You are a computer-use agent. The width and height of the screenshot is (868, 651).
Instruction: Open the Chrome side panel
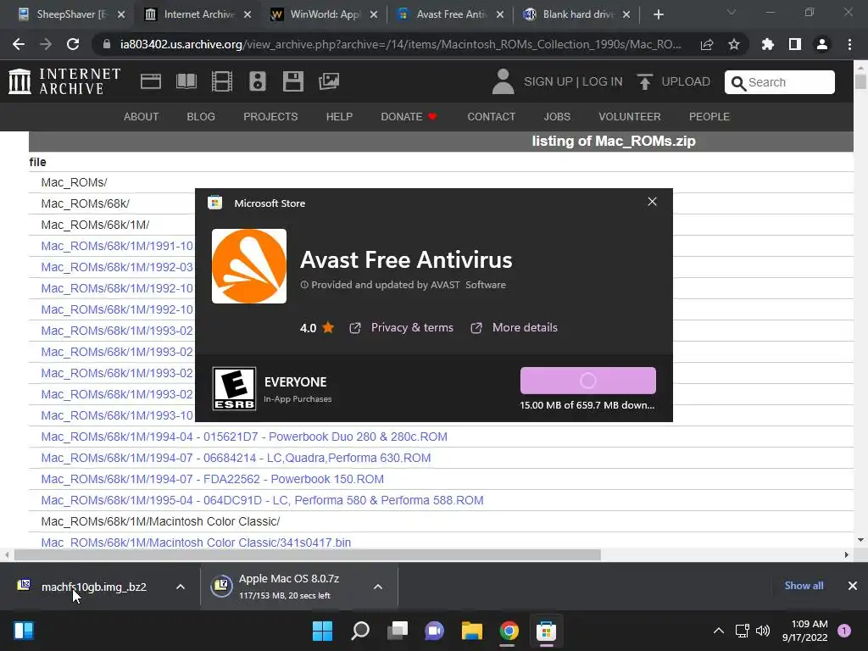(795, 44)
